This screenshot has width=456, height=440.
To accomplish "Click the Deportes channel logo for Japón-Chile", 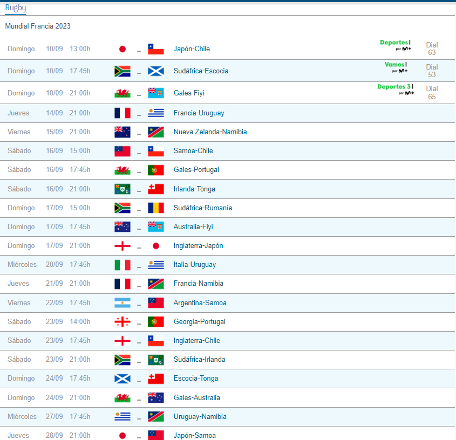I will click(x=395, y=45).
